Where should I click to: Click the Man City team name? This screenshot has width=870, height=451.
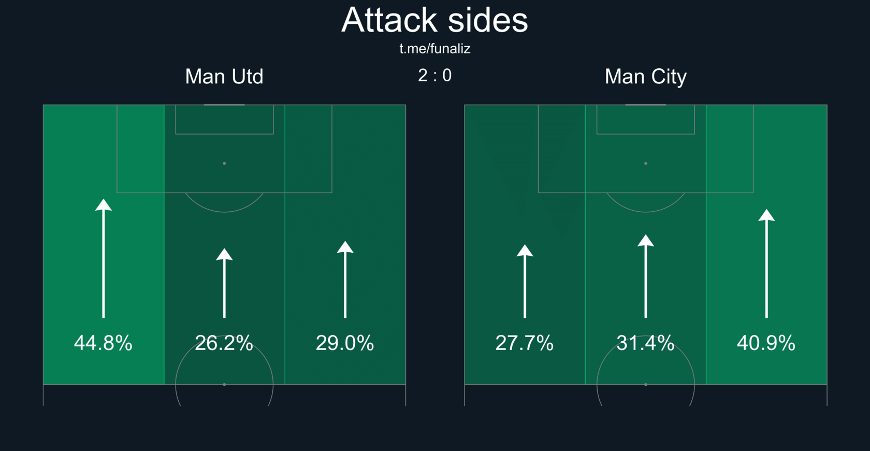pyautogui.click(x=645, y=77)
